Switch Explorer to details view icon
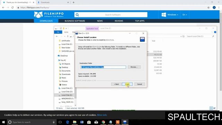 click(x=211, y=108)
